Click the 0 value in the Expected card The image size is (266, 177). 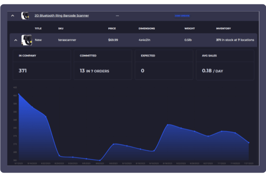[x=142, y=71]
